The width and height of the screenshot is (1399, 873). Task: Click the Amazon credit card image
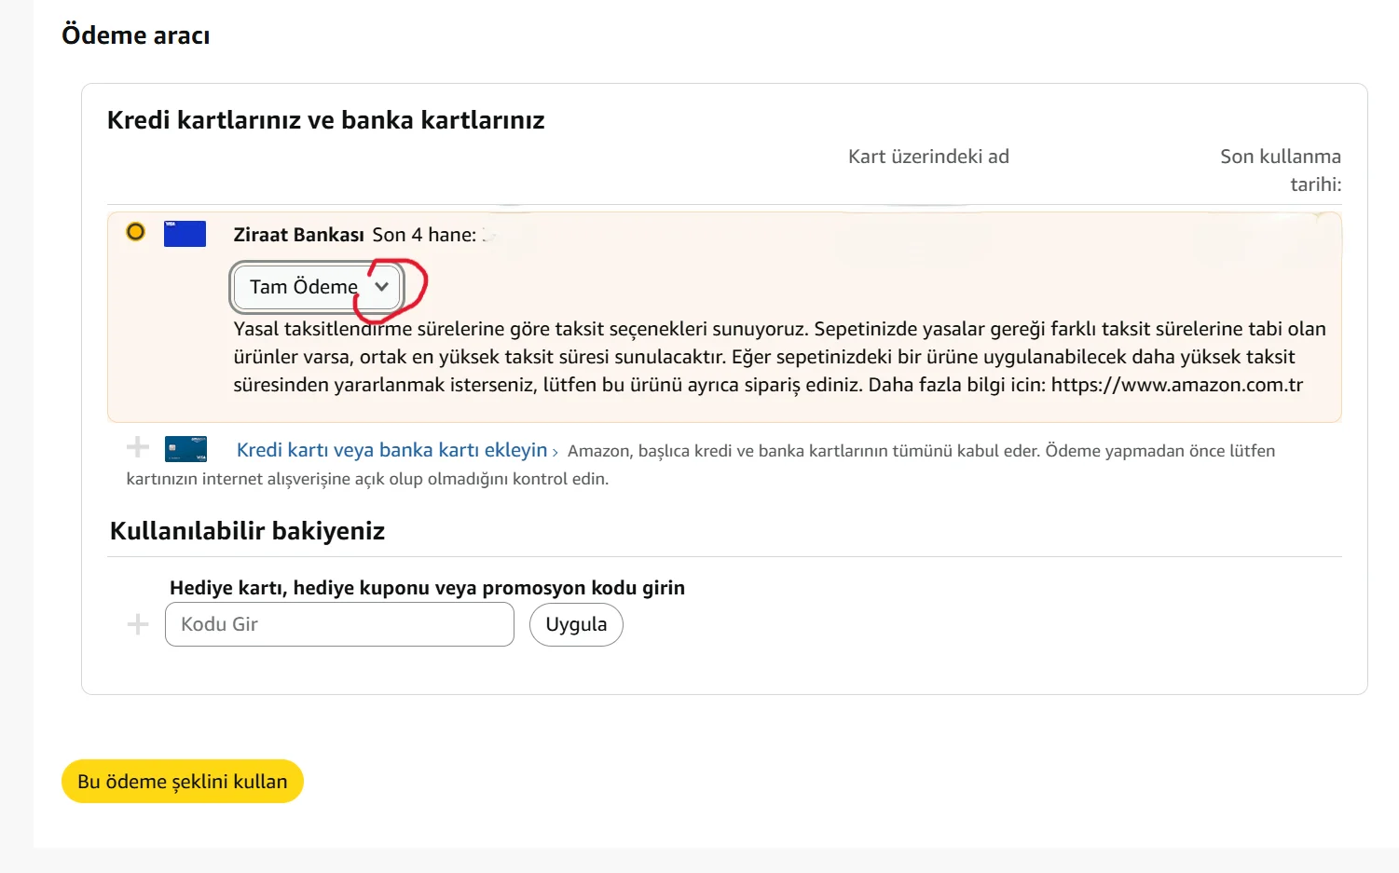pyautogui.click(x=185, y=449)
